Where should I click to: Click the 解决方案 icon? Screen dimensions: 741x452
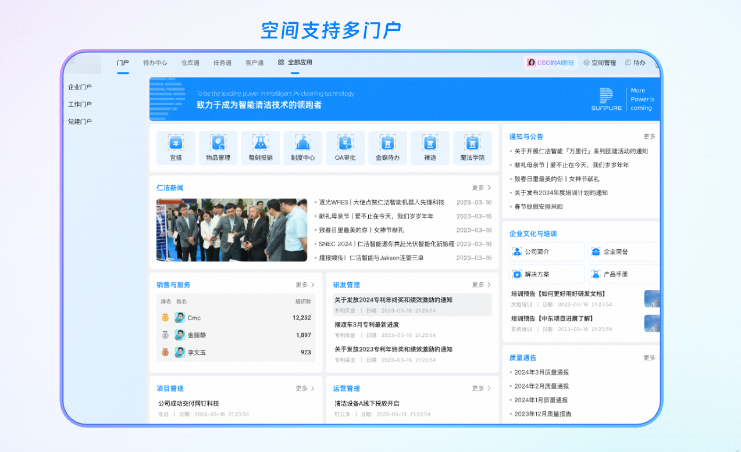[517, 274]
